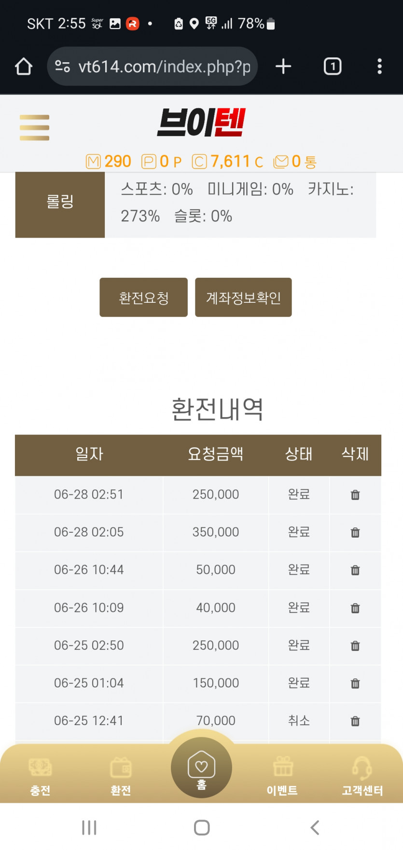Delete the cancelled 70,000 request row
403x850 pixels.
(355, 721)
